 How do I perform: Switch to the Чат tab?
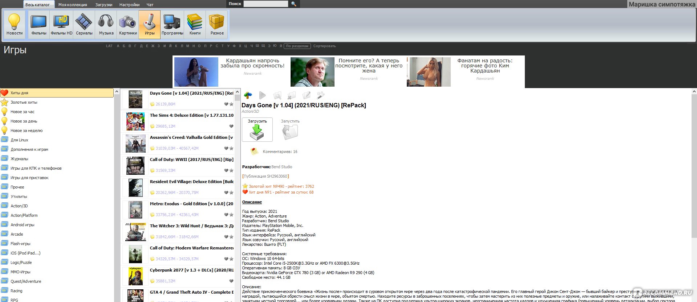click(x=150, y=5)
